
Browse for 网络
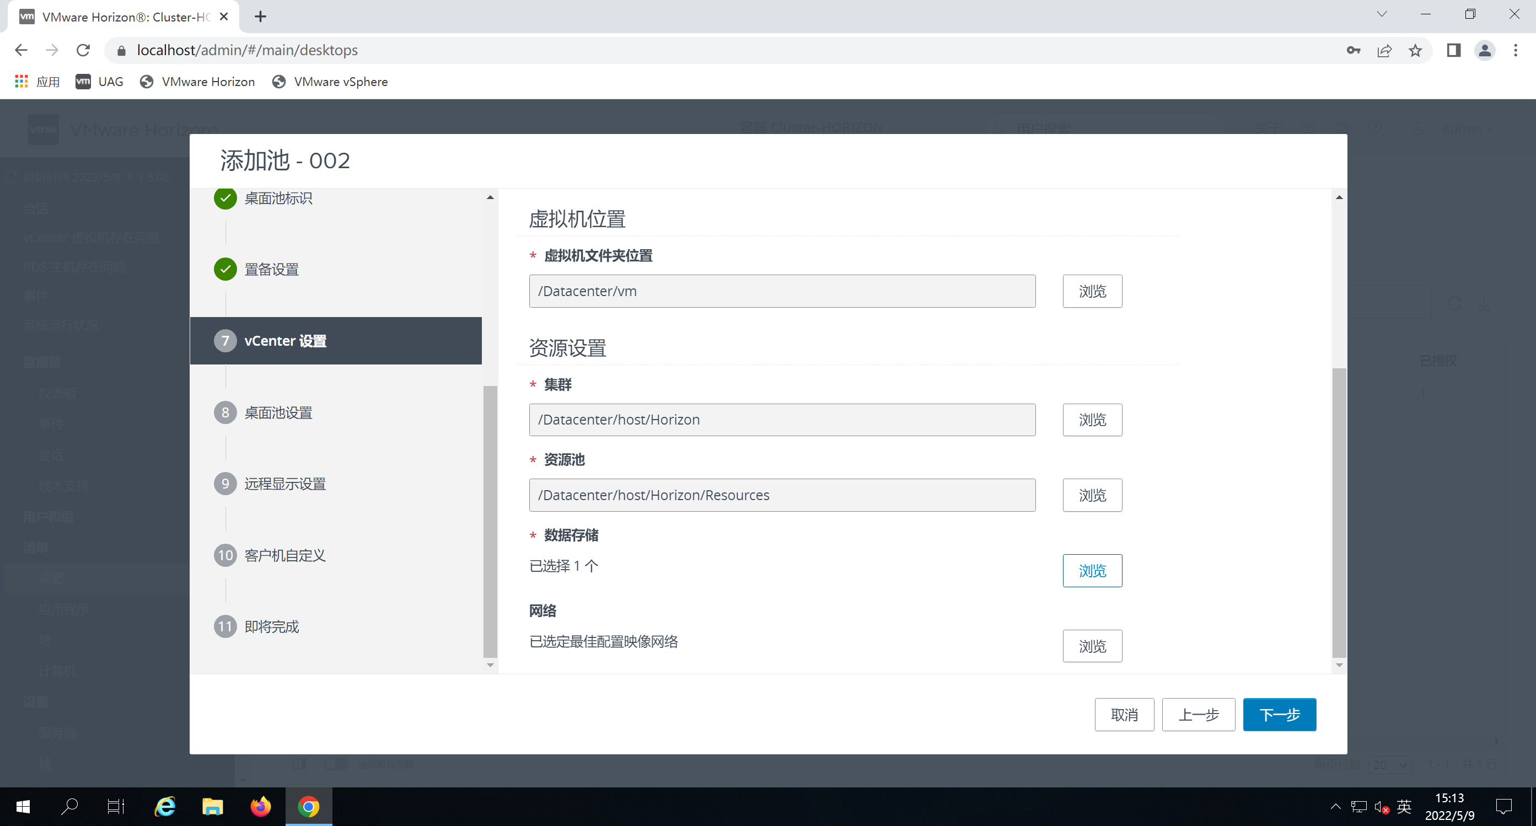point(1092,646)
